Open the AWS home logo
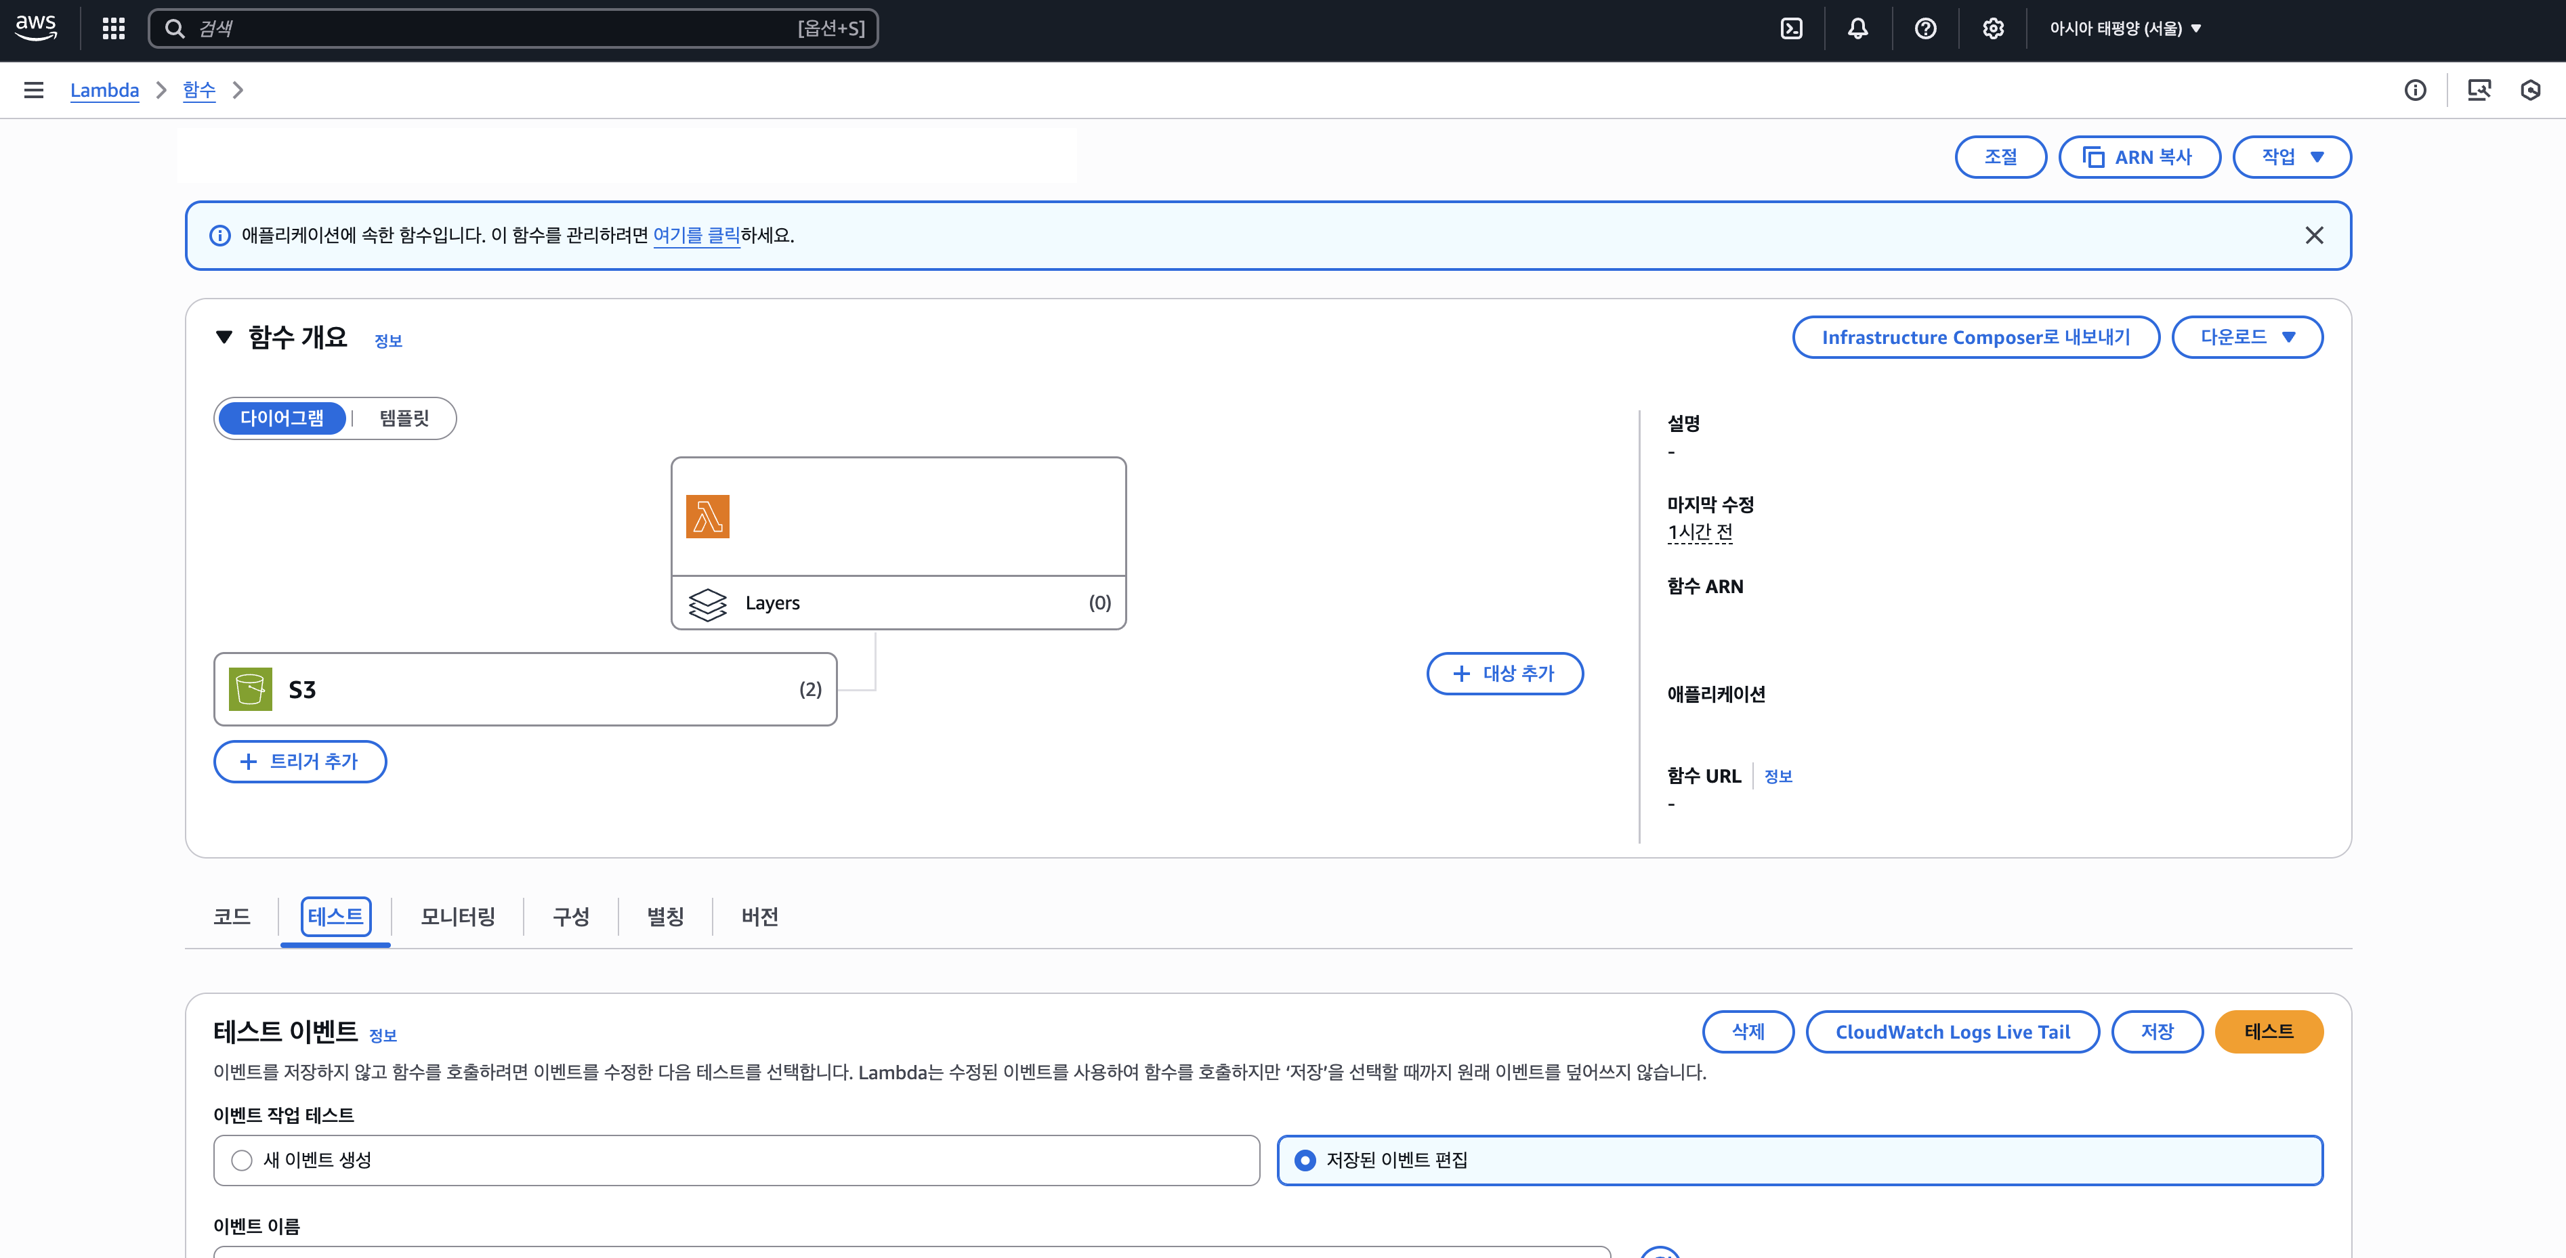Viewport: 2566px width, 1258px height. coord(36,28)
